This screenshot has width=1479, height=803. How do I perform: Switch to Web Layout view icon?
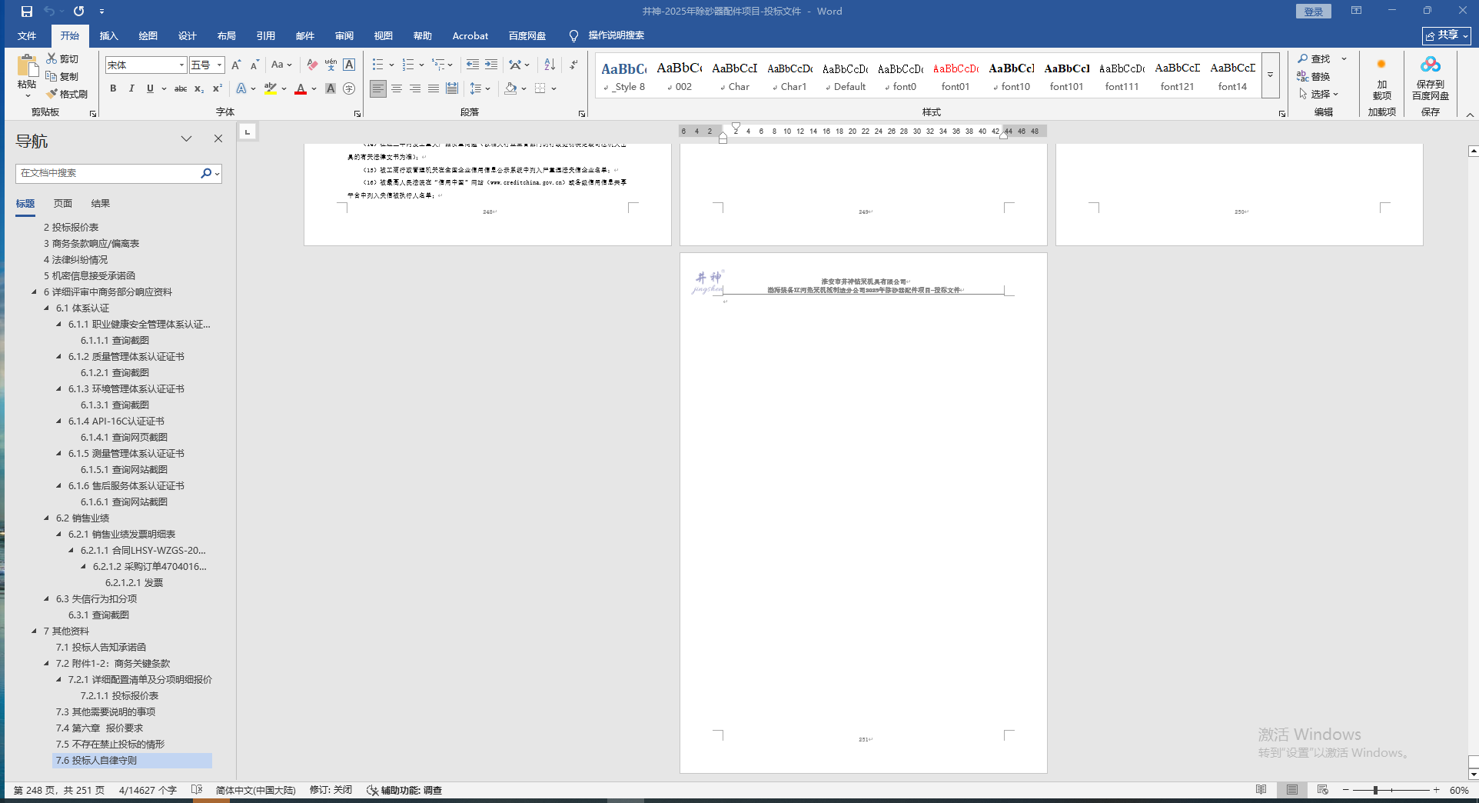pyautogui.click(x=1323, y=790)
